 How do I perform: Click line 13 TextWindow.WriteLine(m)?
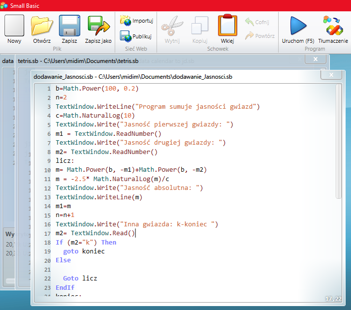(x=99, y=197)
